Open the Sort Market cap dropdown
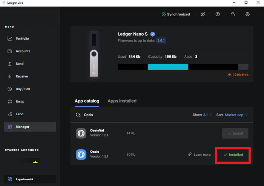 pyautogui.click(x=232, y=115)
